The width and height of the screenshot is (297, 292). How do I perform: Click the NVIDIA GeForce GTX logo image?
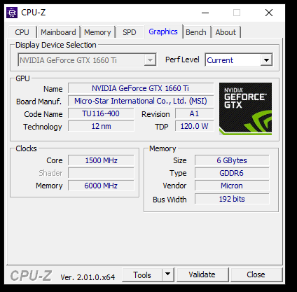click(245, 109)
